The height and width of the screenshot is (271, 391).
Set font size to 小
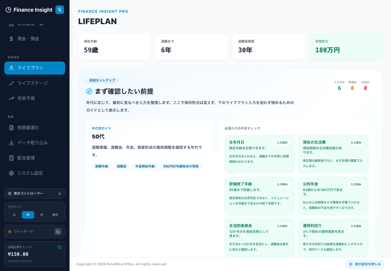click(x=14, y=215)
